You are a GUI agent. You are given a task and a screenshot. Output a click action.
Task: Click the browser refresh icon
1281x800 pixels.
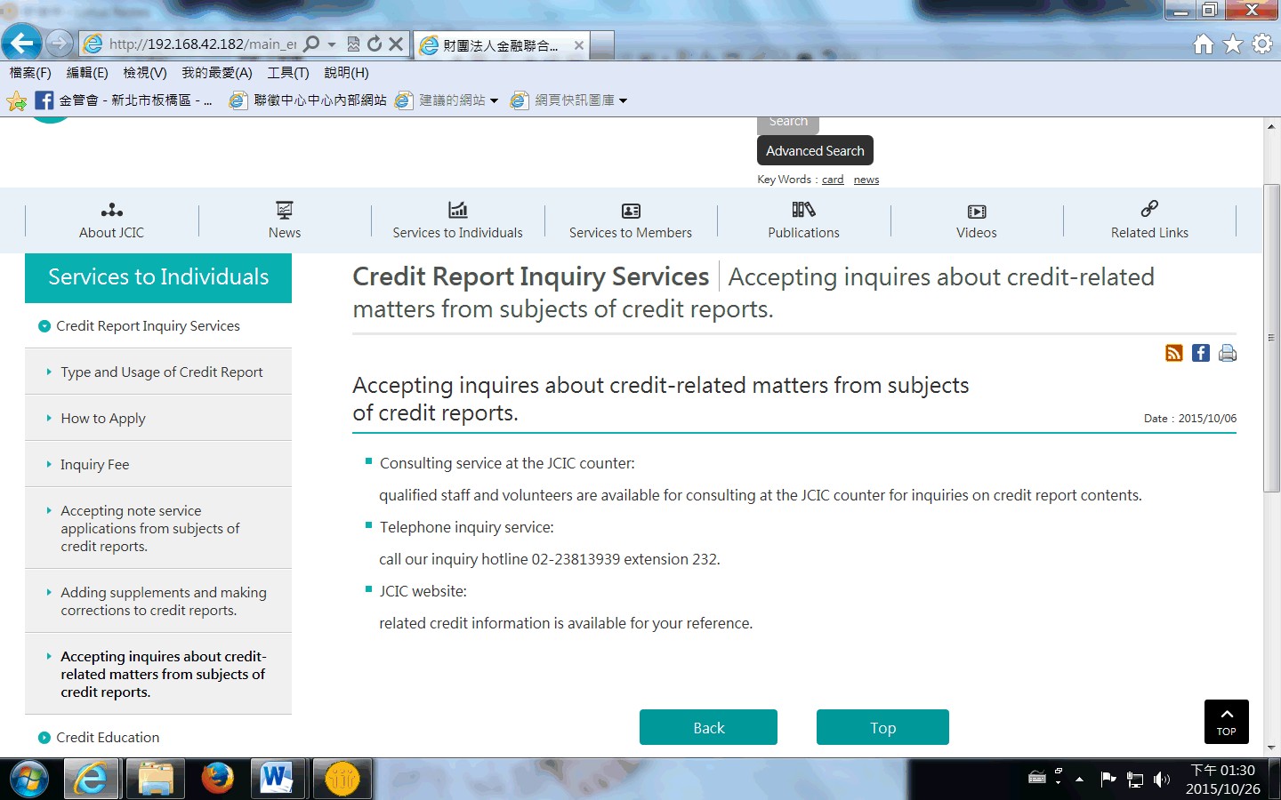375,44
